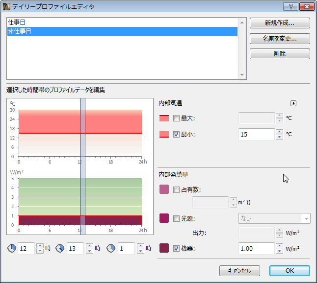Click the start hour field showing 12
Viewport: 317px width, 283px height.
[x=26, y=248]
